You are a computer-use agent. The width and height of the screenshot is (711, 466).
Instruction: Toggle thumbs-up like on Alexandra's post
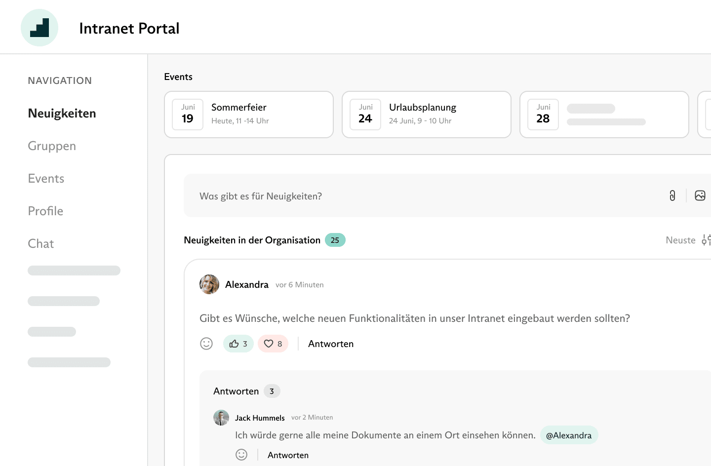238,344
